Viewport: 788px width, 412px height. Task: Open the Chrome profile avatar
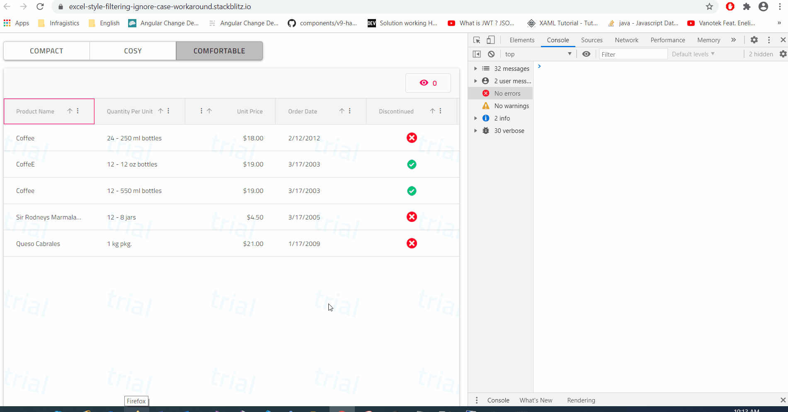[764, 7]
